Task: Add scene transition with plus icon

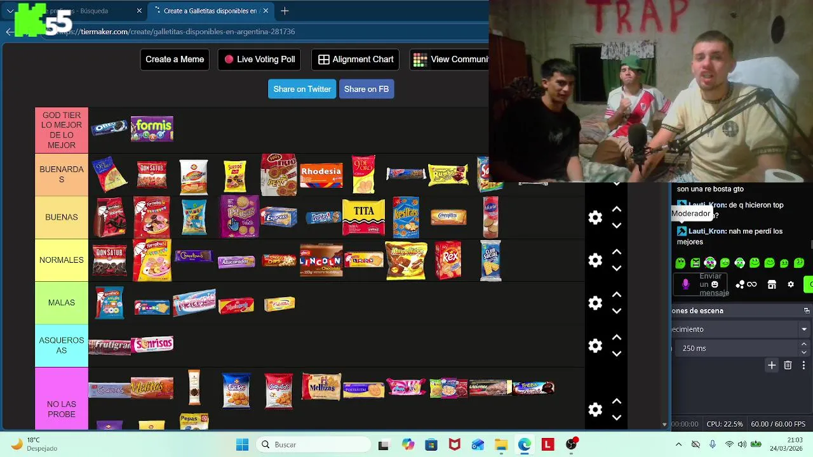Action: point(772,365)
